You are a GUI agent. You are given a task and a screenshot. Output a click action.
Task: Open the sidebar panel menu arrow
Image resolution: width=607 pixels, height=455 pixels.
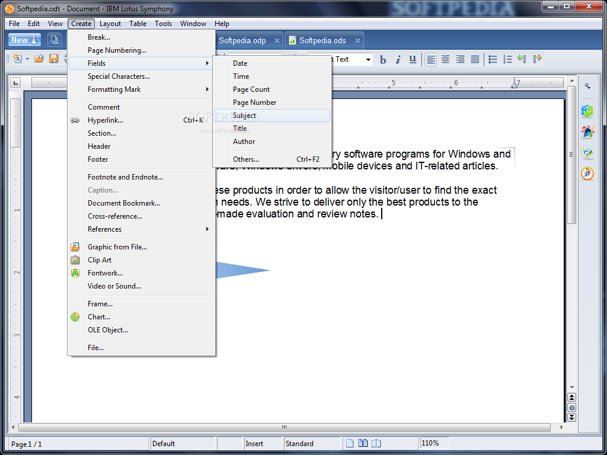point(587,86)
